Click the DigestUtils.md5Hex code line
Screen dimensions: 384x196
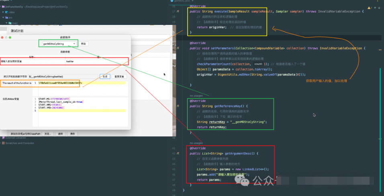click(x=251, y=74)
